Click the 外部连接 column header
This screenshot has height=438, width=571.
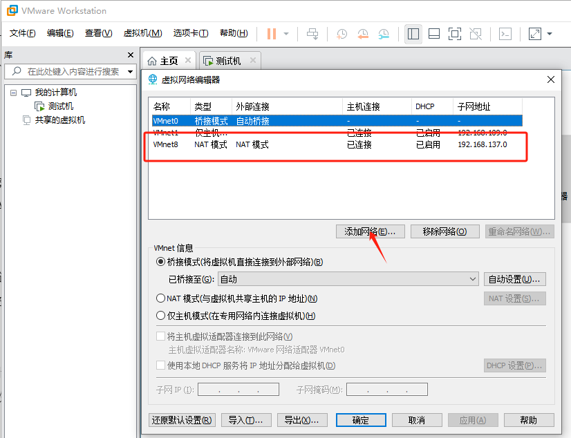(287, 106)
